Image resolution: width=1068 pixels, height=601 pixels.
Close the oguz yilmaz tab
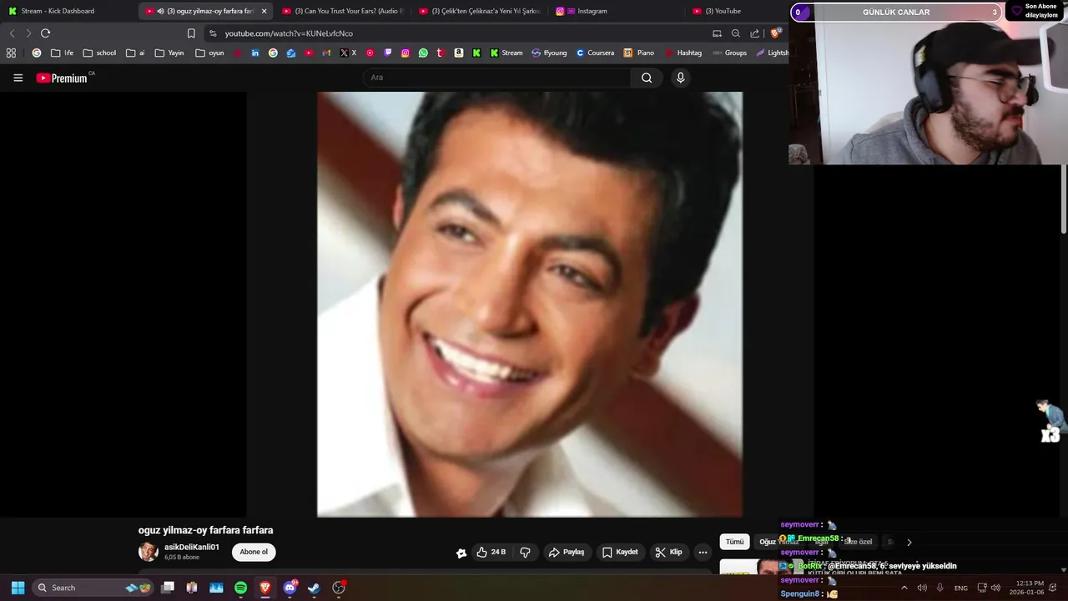point(264,11)
